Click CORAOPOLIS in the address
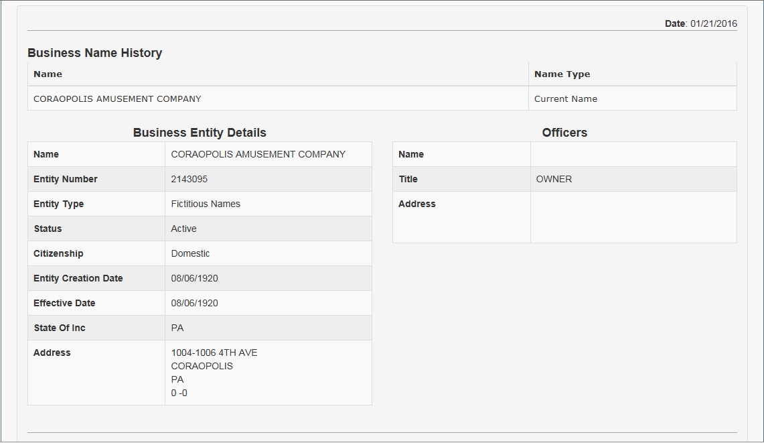This screenshot has height=443, width=764. [202, 366]
